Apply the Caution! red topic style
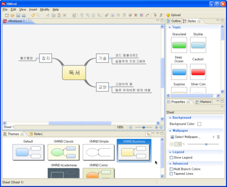Image resolution: width=227 pixels, height=187 pixels. [198, 72]
